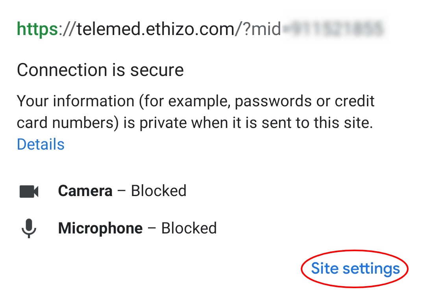The height and width of the screenshot is (300, 422).
Task: Click the Blocked status next to Microphone
Action: (x=189, y=228)
